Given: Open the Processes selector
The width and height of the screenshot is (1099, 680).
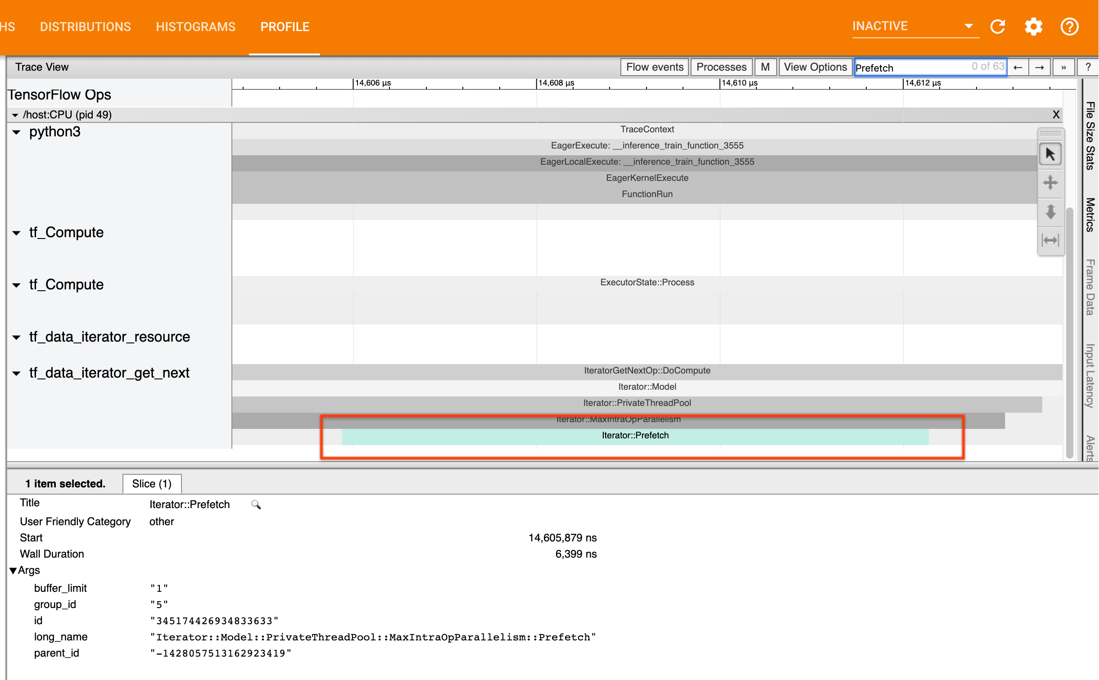Looking at the screenshot, I should [721, 67].
